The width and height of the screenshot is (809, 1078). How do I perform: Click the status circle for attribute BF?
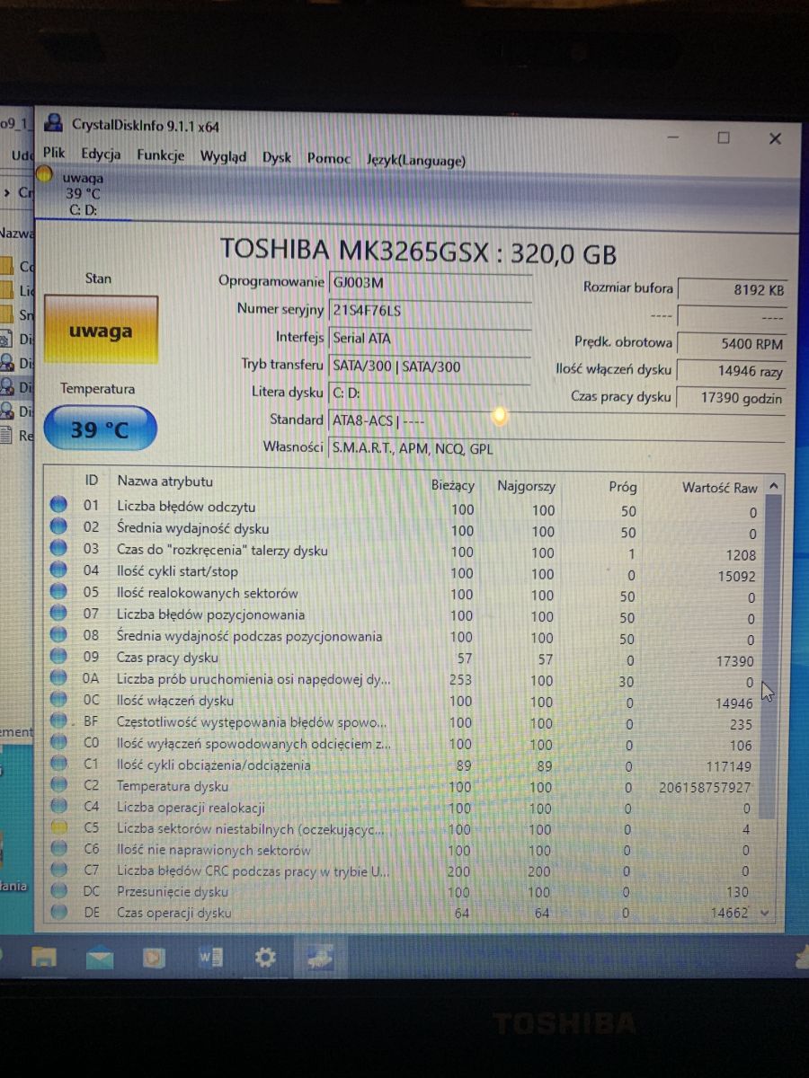click(58, 721)
